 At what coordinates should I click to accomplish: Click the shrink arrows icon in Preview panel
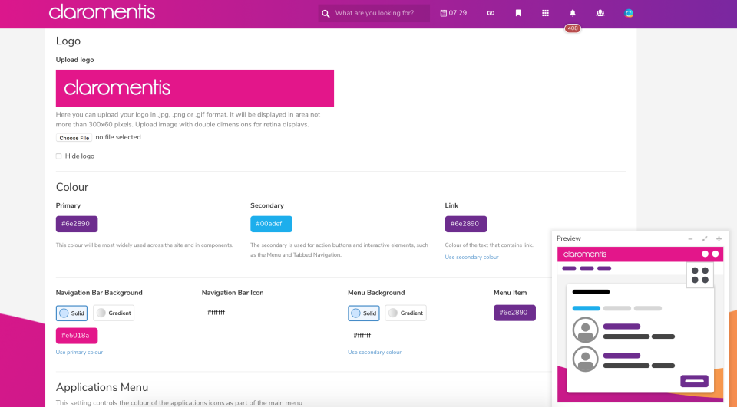[x=705, y=239]
